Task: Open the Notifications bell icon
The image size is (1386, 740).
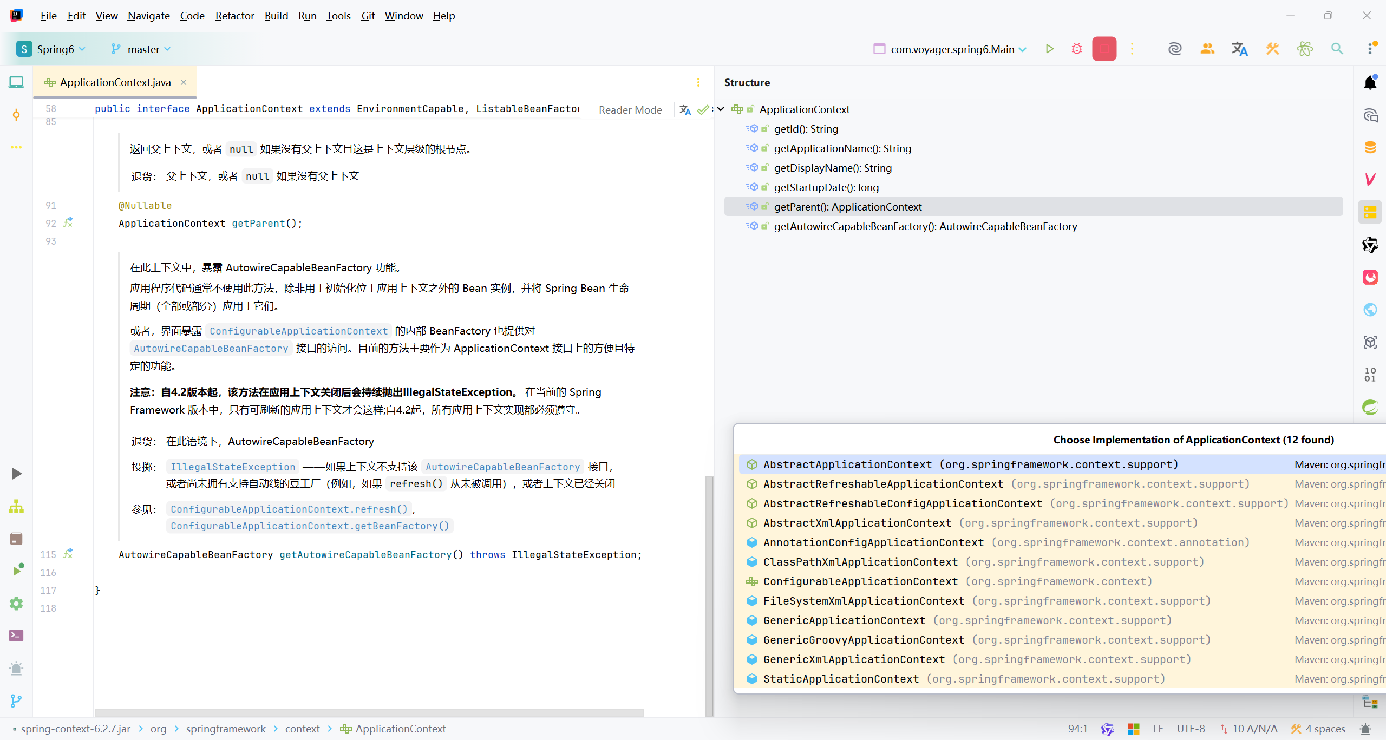Action: [1370, 82]
